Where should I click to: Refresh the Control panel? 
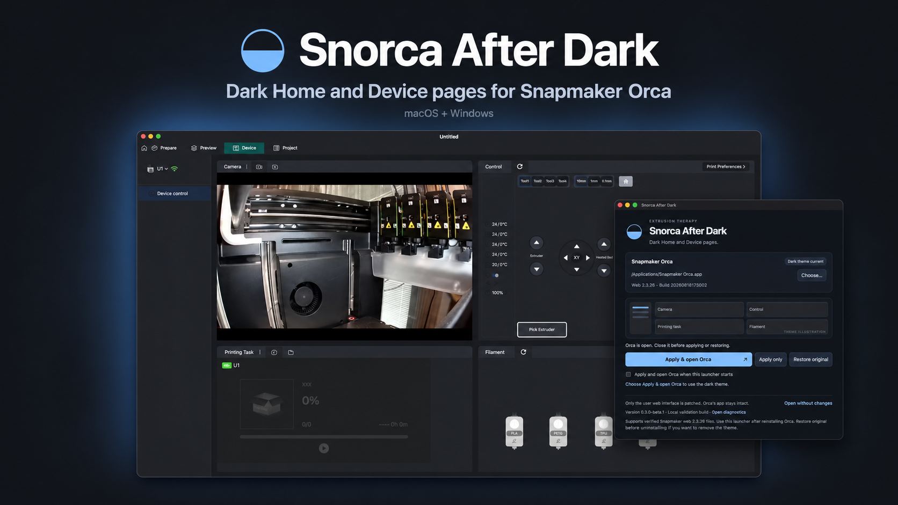click(x=520, y=167)
